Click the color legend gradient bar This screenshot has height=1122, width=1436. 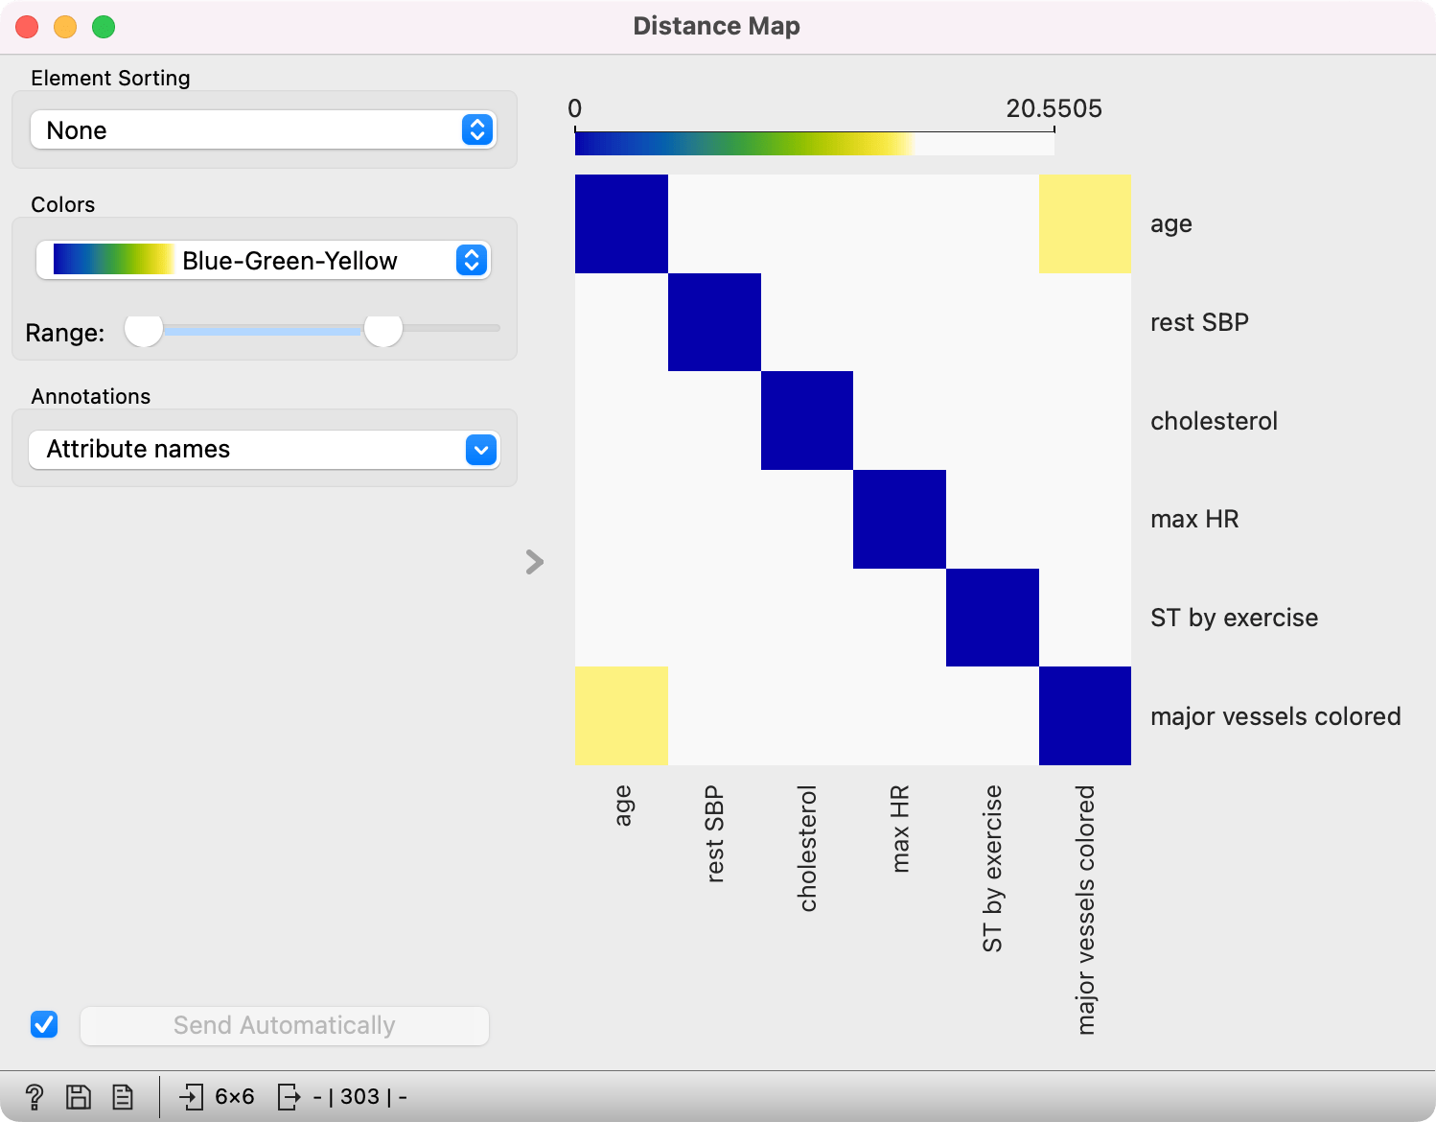coord(814,144)
